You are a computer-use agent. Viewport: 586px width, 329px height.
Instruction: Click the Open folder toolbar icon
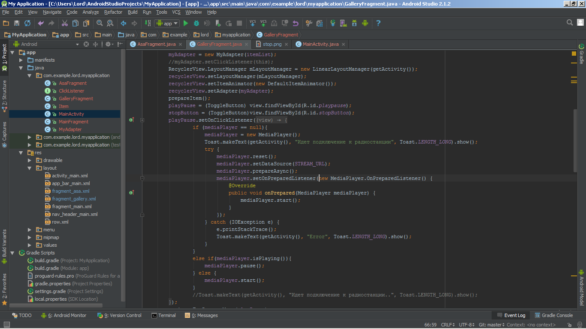click(x=6, y=23)
